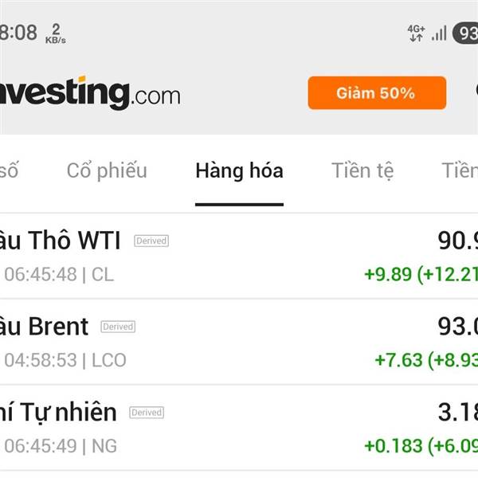This screenshot has height=478, width=478.
Task: Tap the Derived badge beside Thô WTI
Action: (x=151, y=241)
